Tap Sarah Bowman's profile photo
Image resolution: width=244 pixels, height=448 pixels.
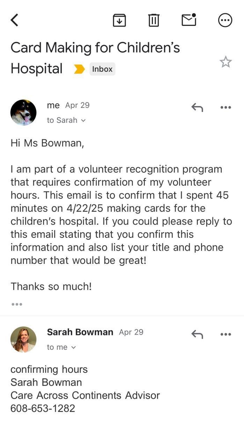click(23, 339)
